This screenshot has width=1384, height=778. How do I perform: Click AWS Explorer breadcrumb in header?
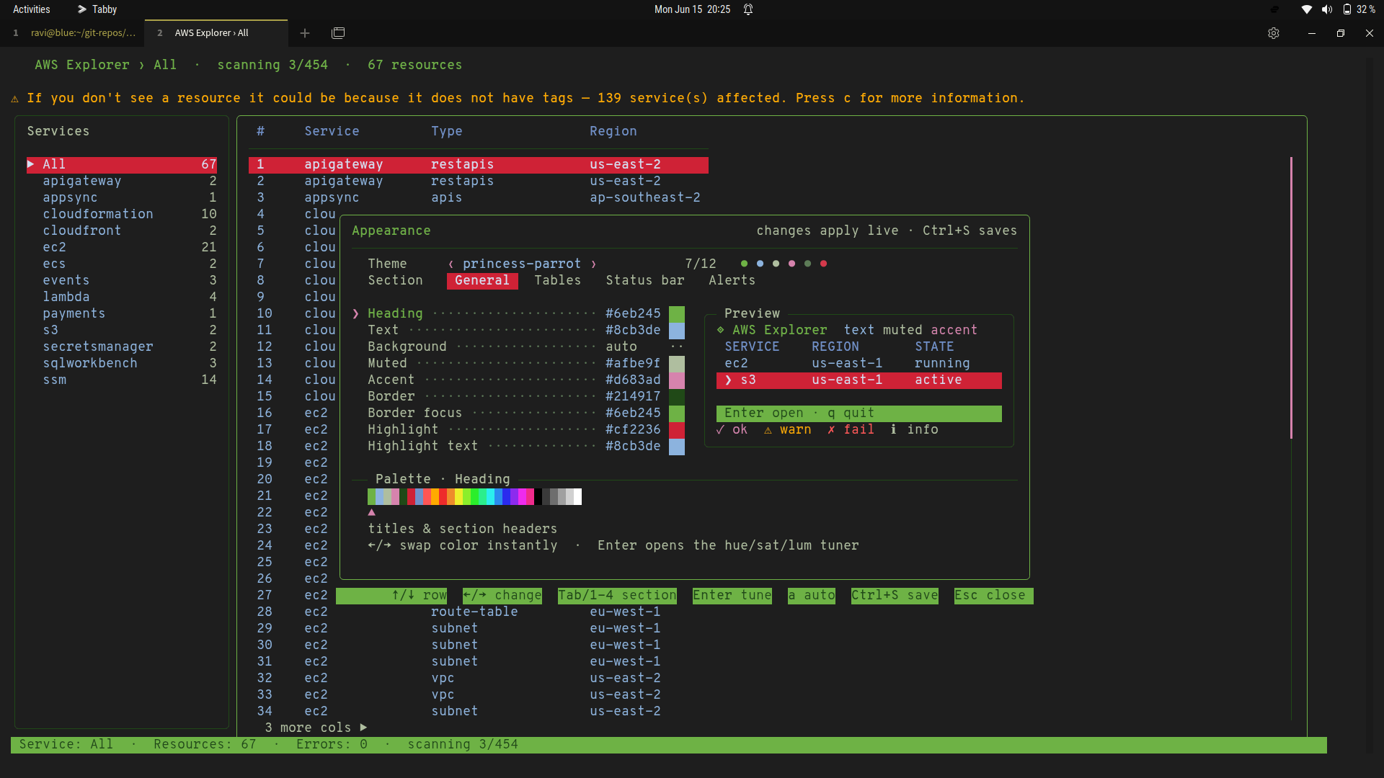pos(82,65)
